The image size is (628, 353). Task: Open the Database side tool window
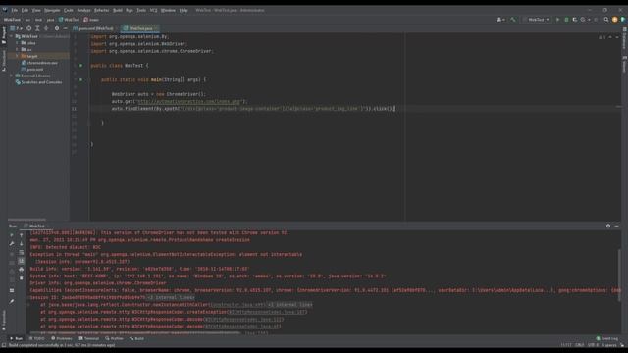[x=624, y=39]
